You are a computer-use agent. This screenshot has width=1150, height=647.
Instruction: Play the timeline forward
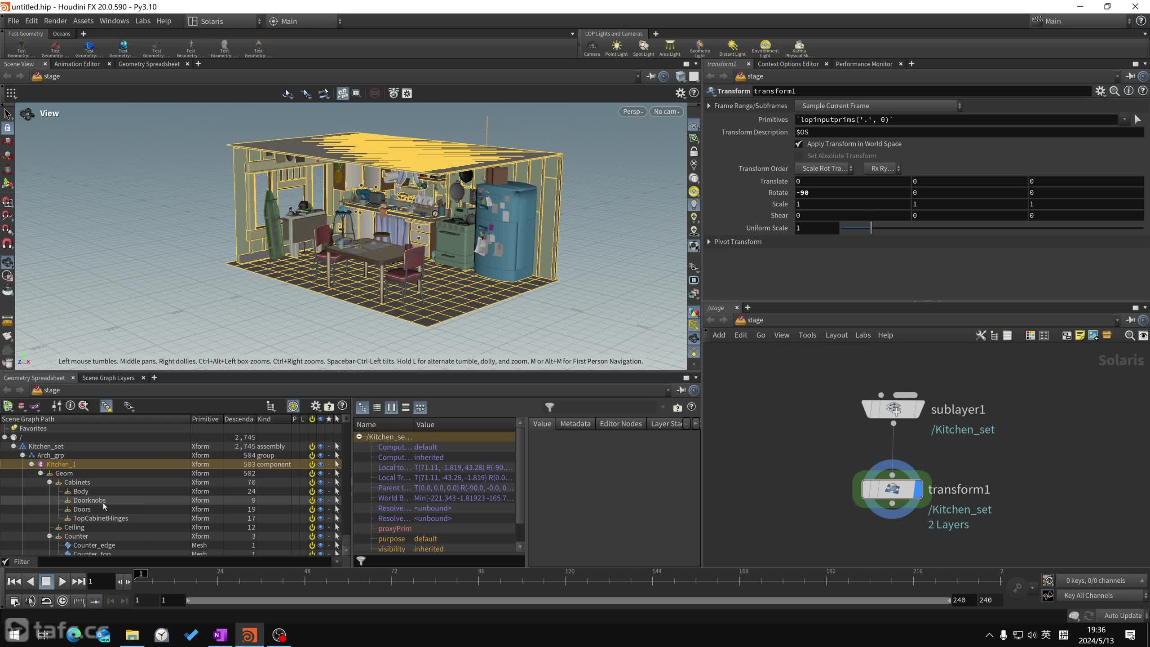click(62, 581)
